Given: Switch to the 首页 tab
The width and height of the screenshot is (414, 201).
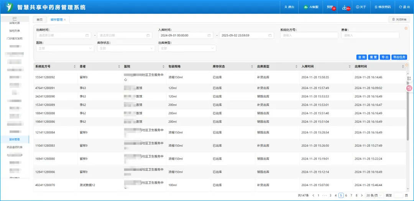Looking at the screenshot, I should (39, 19).
